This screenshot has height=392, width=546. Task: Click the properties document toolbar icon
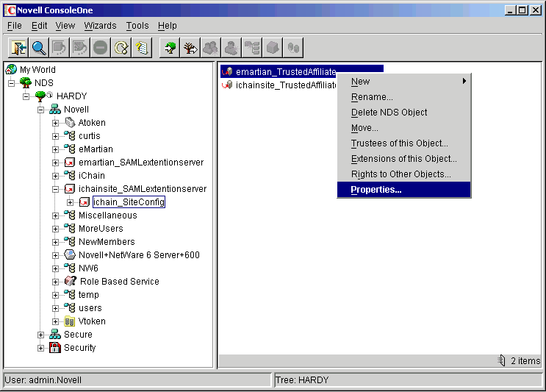142,48
